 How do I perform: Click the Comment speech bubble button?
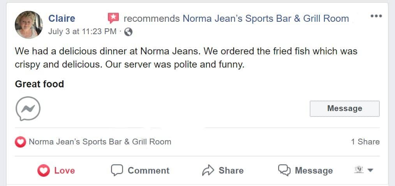(140, 170)
